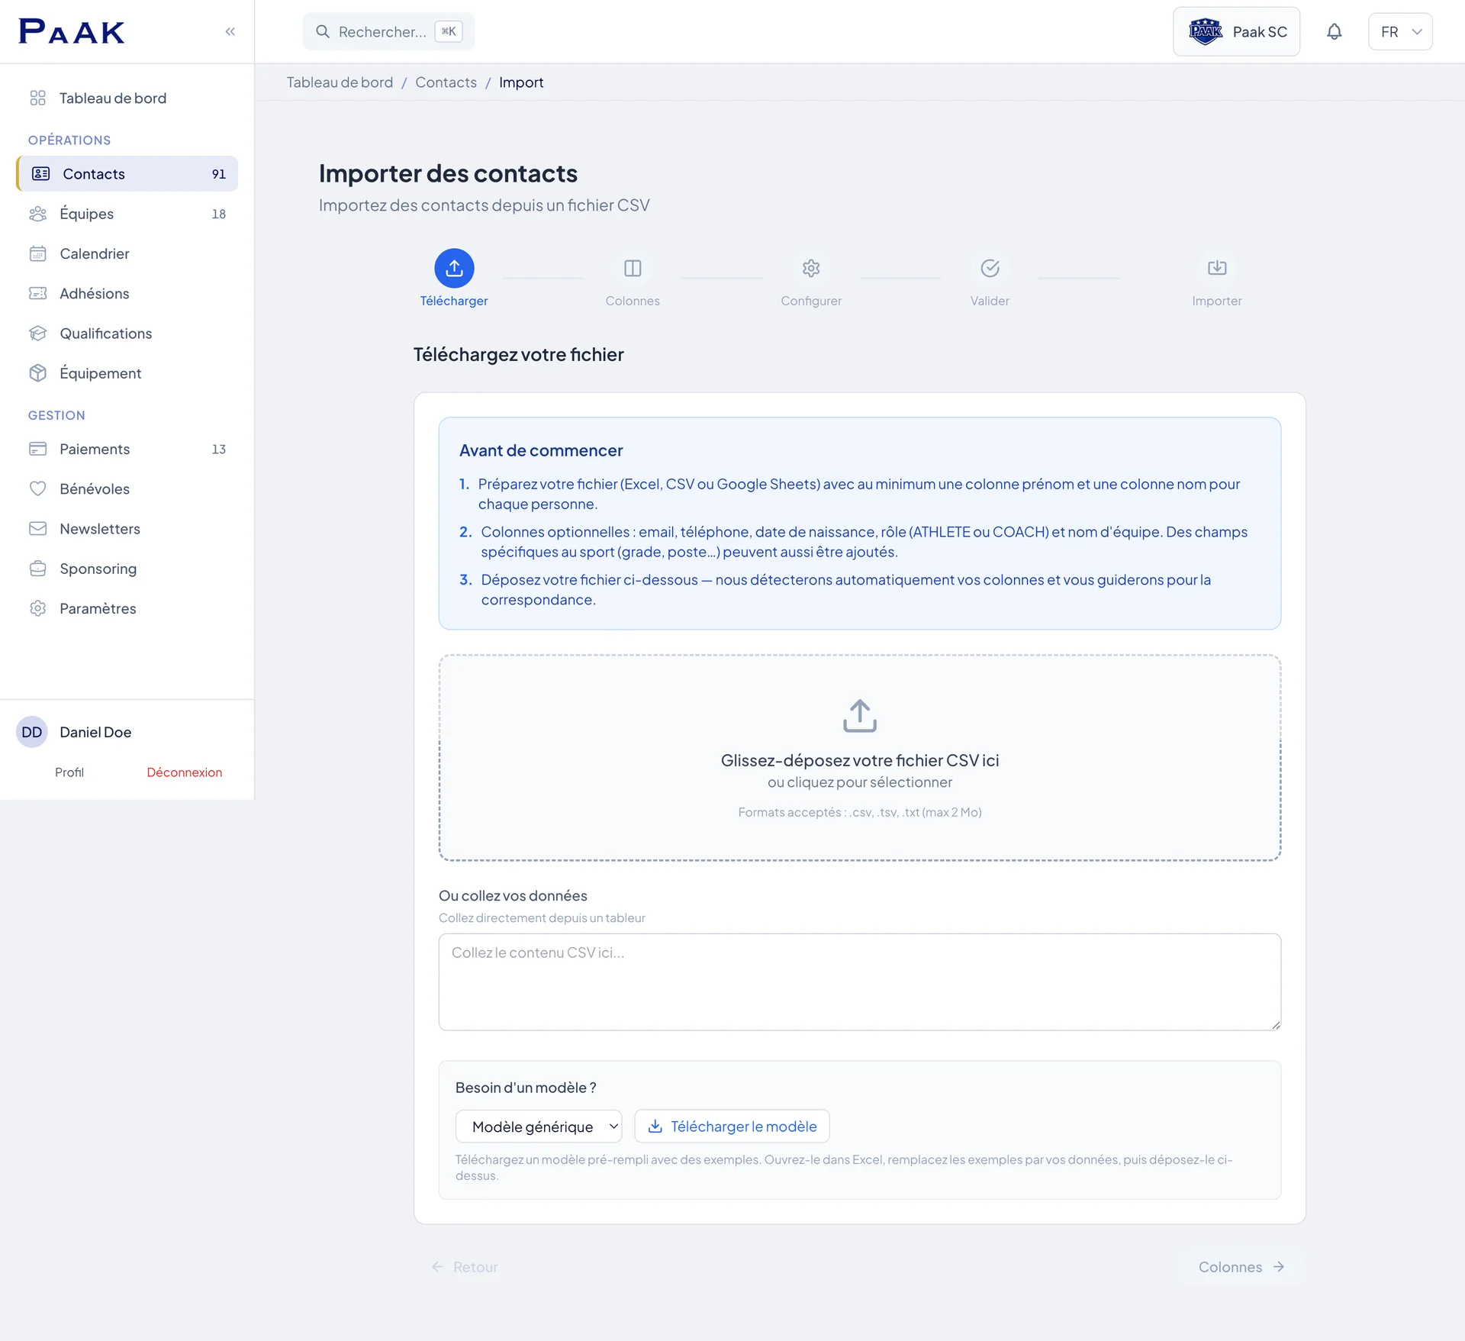
Task: Click the Paiements count 13
Action: point(219,449)
